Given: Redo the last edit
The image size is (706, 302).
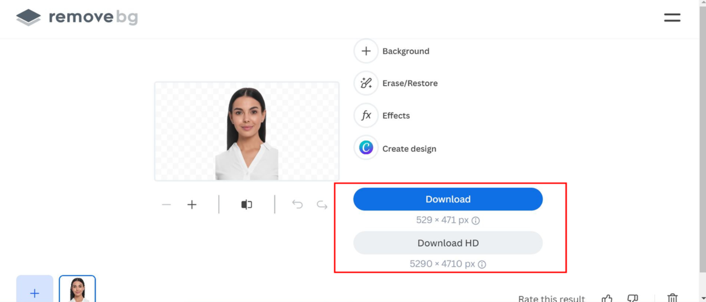Looking at the screenshot, I should click(x=322, y=205).
